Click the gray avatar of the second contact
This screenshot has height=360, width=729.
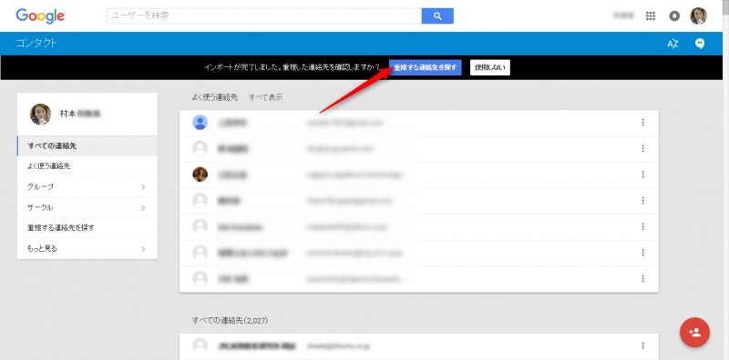(200, 148)
